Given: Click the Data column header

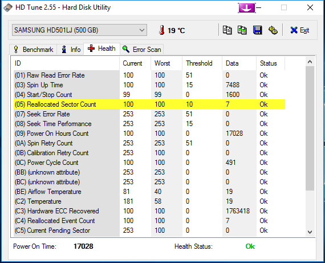Looking at the screenshot, I should click(x=239, y=63).
